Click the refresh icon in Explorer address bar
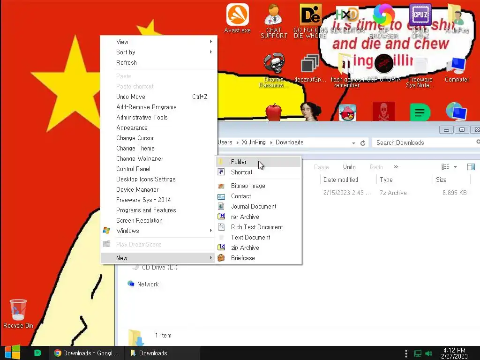Viewport: 480px width, 360px height. pyautogui.click(x=363, y=143)
